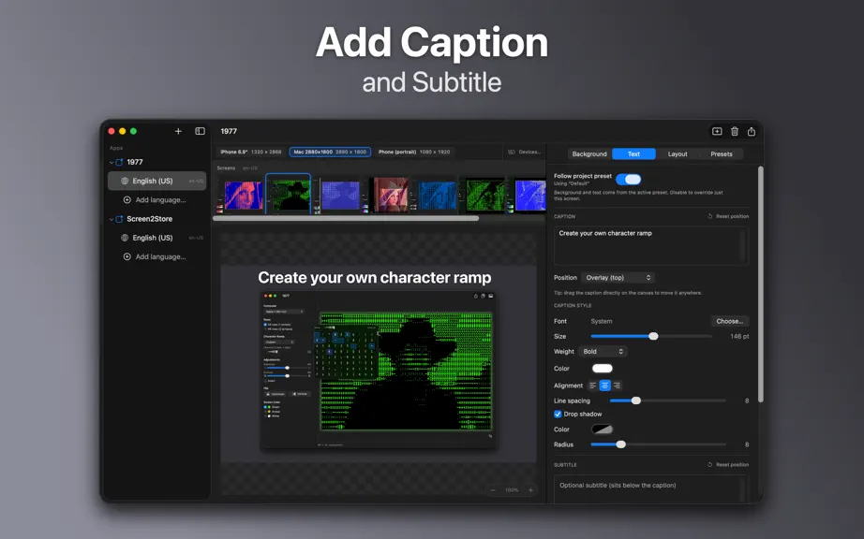
Task: Toggle the sidebar panel icon
Action: (200, 131)
